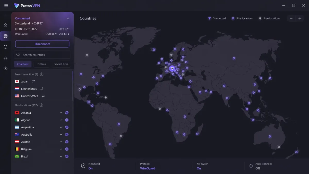
Task: Click the country list scrollbar
Action: [x=73, y=86]
